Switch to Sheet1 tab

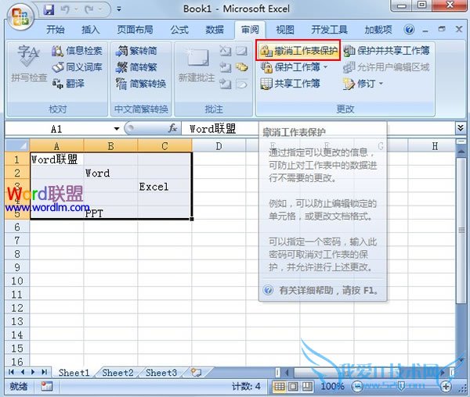pos(74,373)
